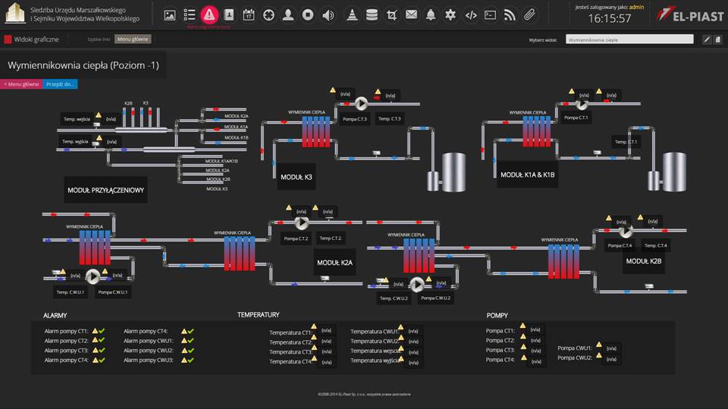Click the 'Szybkie linki' label
Viewport: 728px width, 409px height.
99,39
